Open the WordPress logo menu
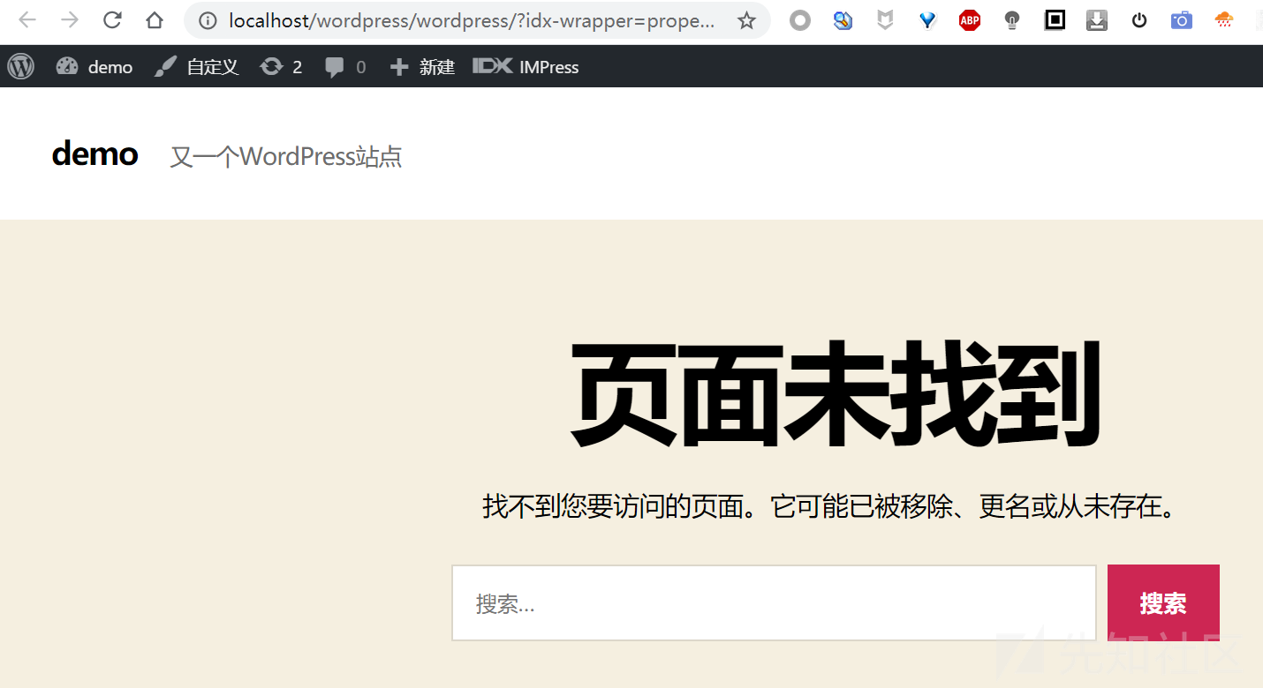 tap(21, 67)
